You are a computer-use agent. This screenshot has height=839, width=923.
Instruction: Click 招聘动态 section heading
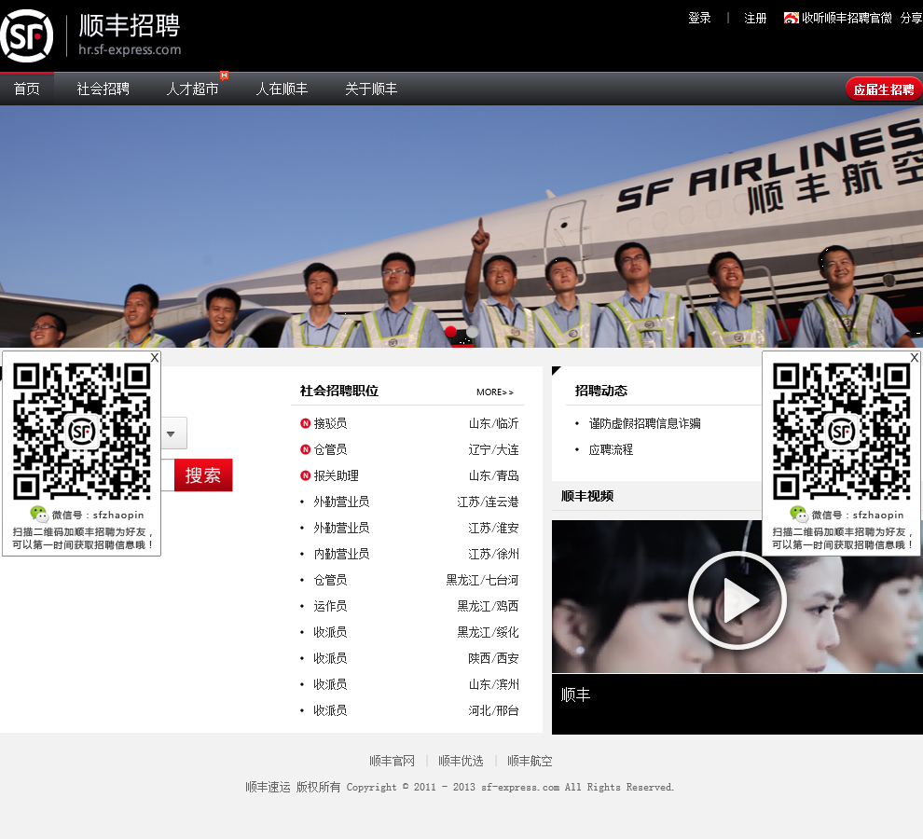pos(601,391)
